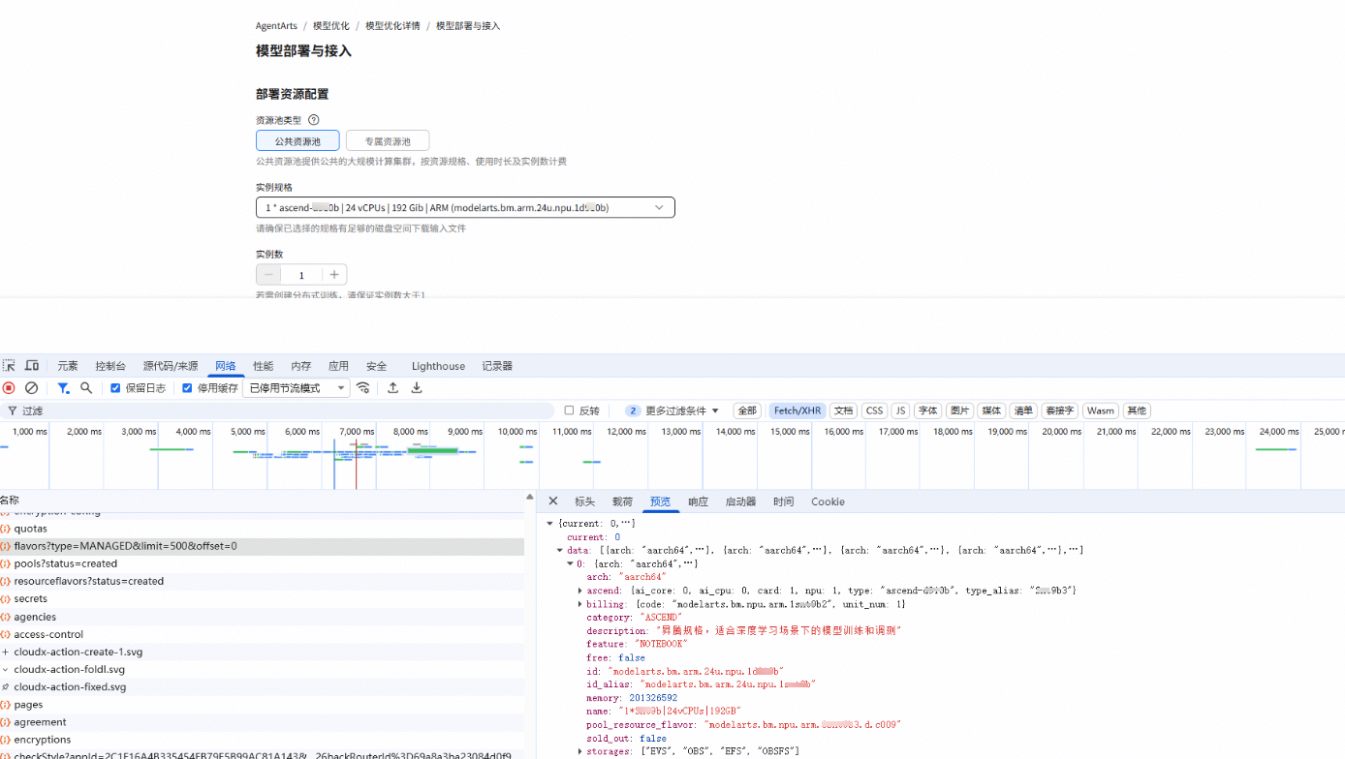The height and width of the screenshot is (759, 1345).
Task: Increase instance count with plus button
Action: click(334, 275)
